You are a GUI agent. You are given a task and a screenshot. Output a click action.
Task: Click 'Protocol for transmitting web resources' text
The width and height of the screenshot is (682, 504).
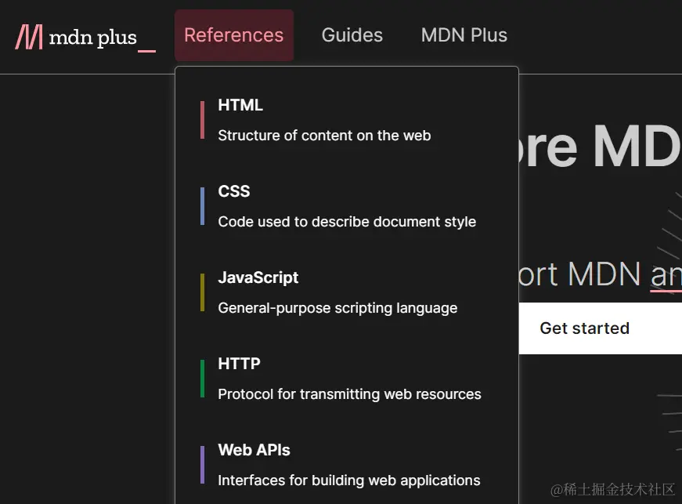pyautogui.click(x=350, y=394)
